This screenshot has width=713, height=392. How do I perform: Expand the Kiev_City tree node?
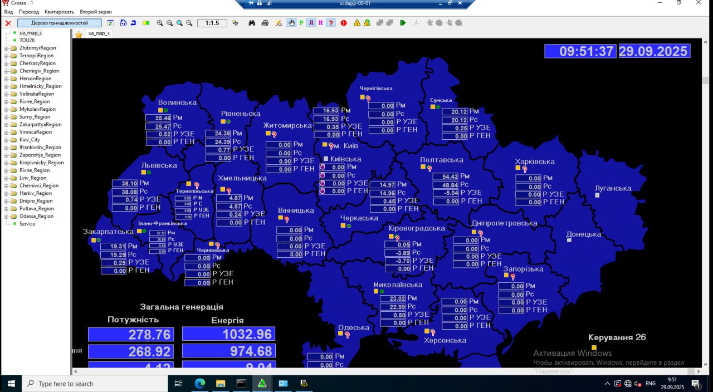(x=6, y=140)
